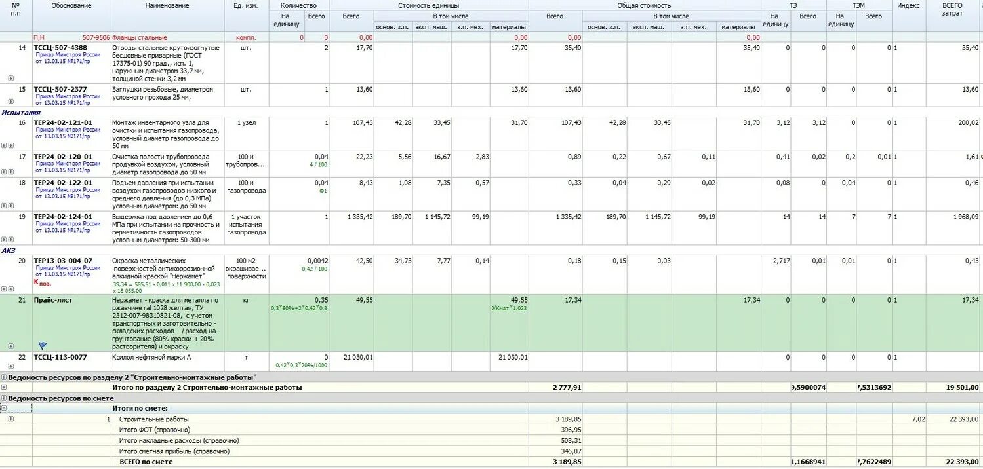The image size is (983, 469).
Task: Click the 2,717 labor value in row 20
Action: pos(780,261)
